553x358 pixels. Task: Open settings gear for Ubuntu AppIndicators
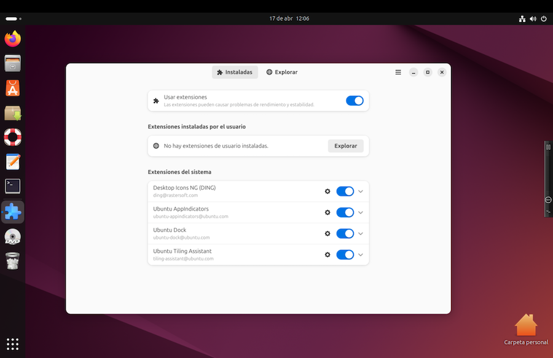[327, 212]
